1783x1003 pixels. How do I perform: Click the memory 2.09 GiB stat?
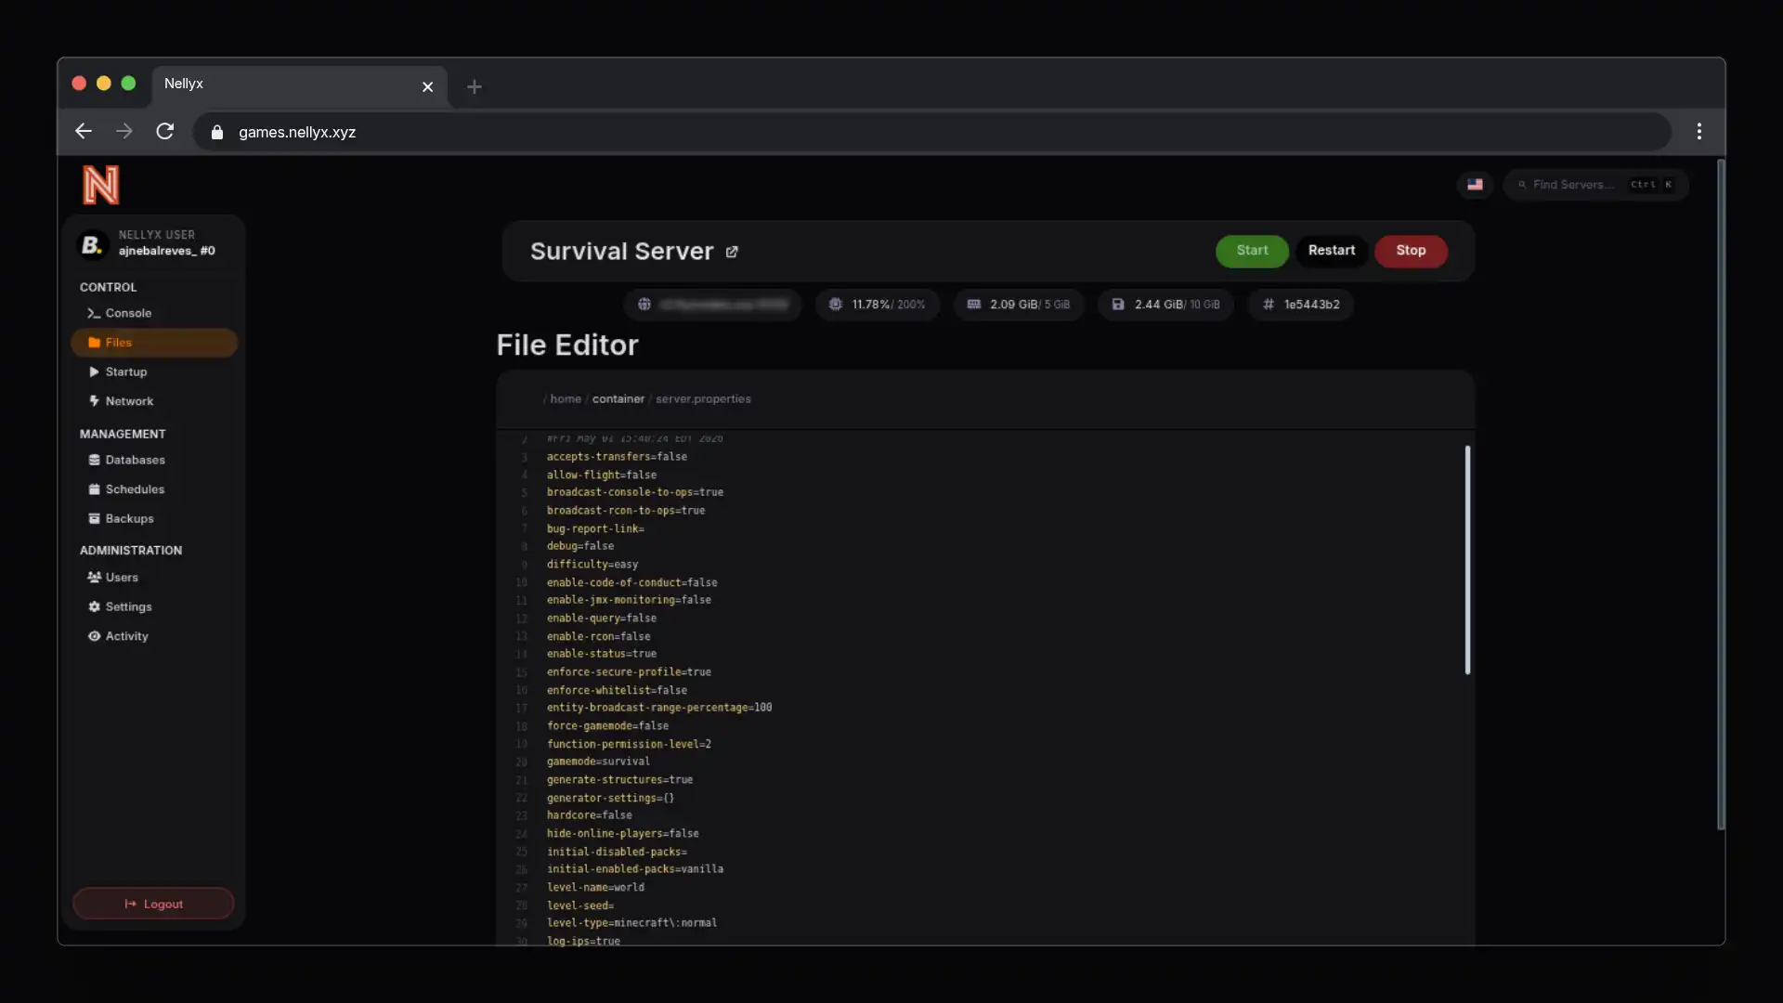[1019, 305]
